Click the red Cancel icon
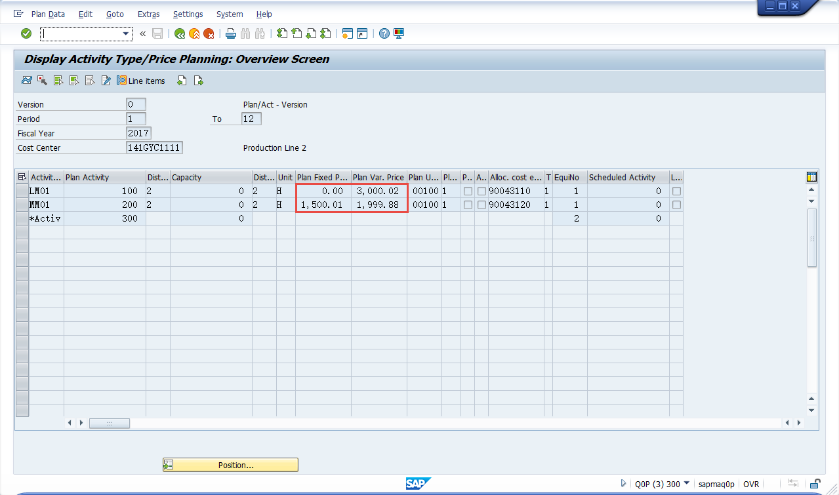This screenshot has width=839, height=495. 209,33
